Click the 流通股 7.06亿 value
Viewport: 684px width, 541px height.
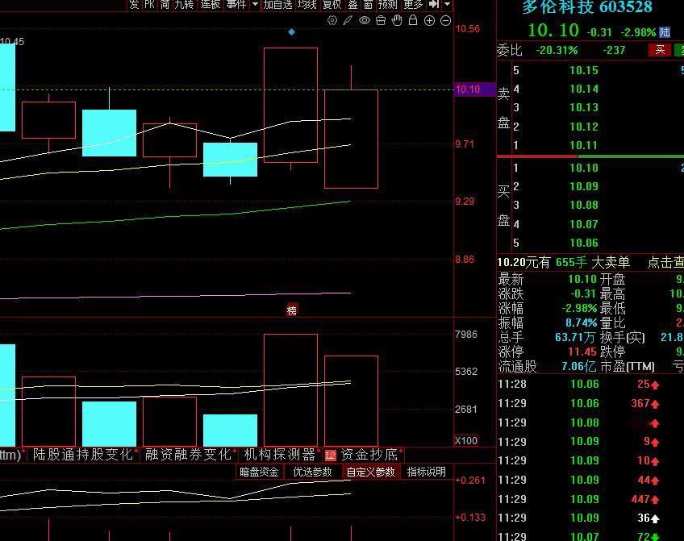tap(578, 366)
